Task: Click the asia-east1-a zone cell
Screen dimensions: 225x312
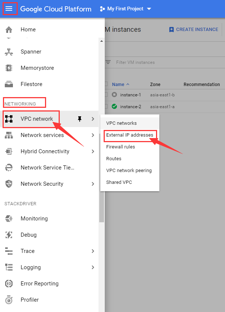Action: [x=162, y=107]
